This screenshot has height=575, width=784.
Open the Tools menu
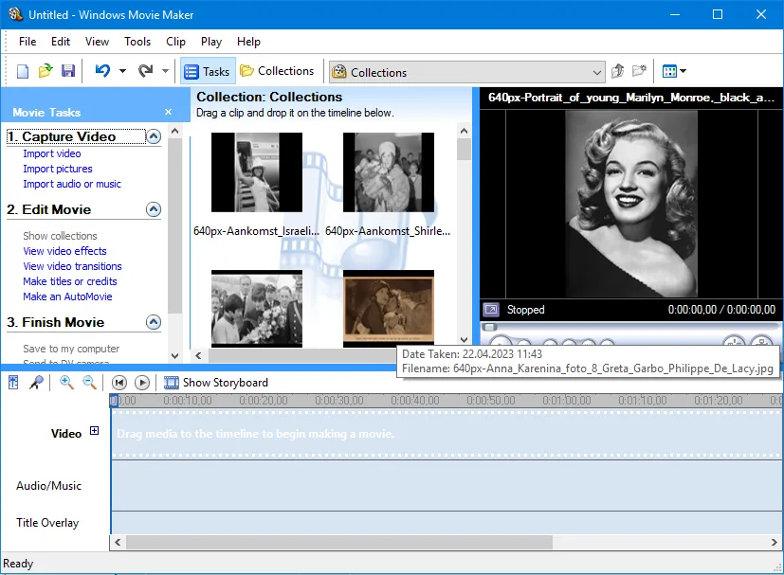pos(137,42)
